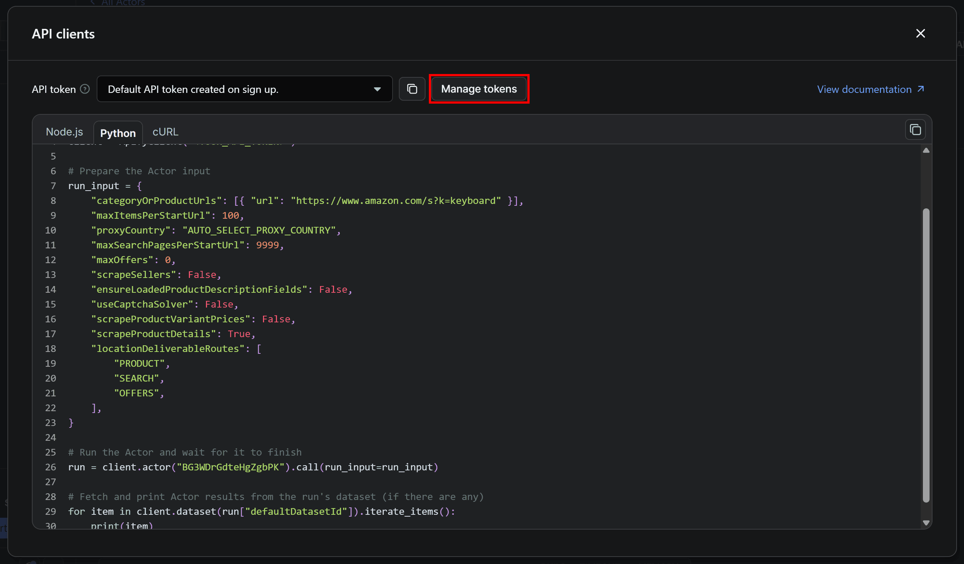Copy the Python code snippet to clipboard
Image resolution: width=964 pixels, height=564 pixels.
pos(915,130)
